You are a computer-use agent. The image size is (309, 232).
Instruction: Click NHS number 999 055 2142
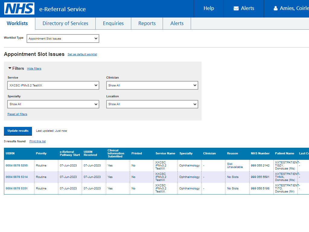pyautogui.click(x=260, y=166)
